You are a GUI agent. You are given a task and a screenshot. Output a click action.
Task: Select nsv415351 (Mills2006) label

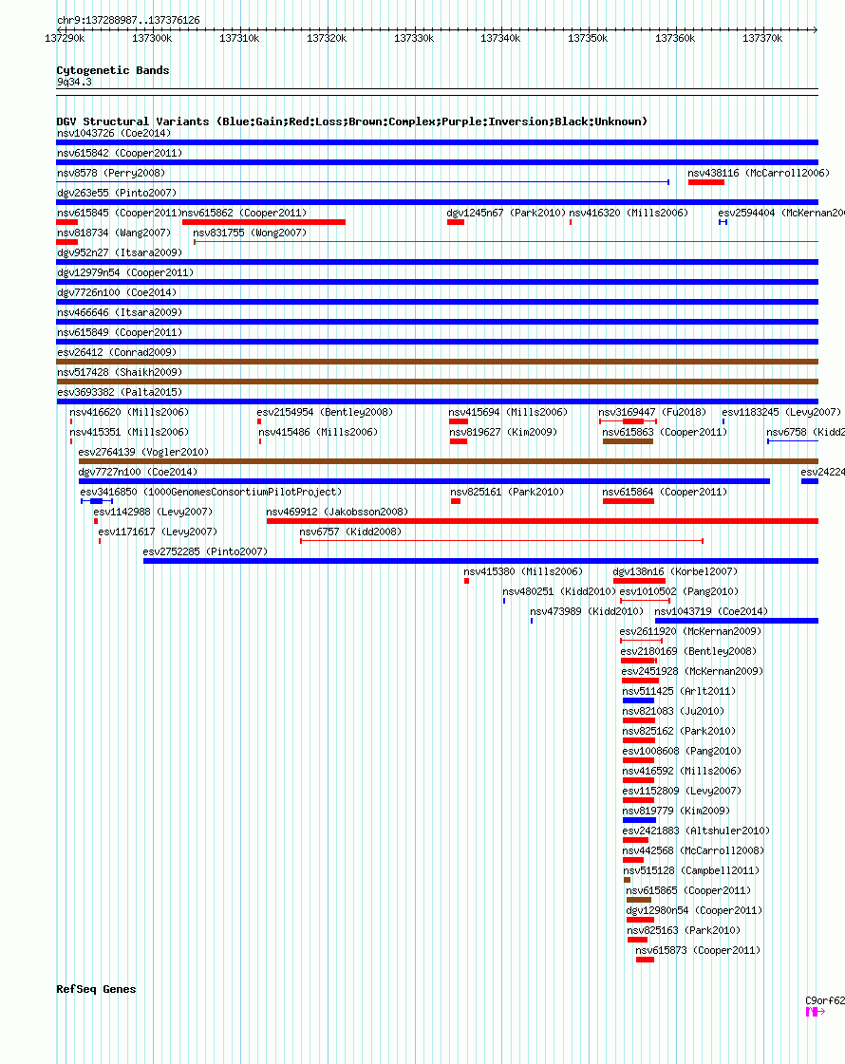(129, 432)
